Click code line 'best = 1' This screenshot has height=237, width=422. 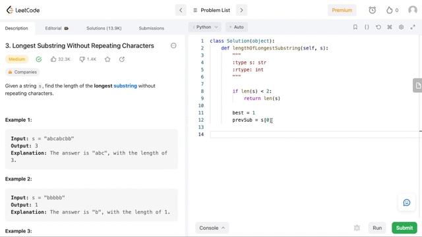tap(243, 113)
